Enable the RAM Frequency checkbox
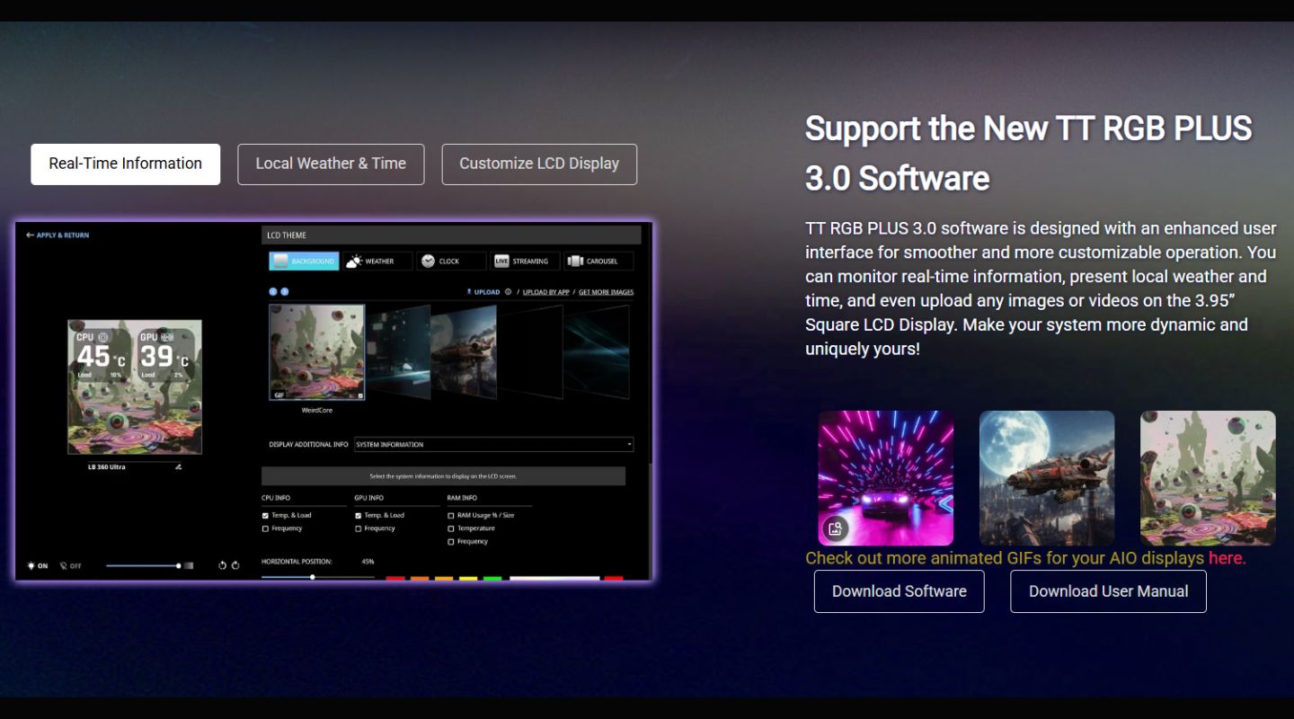This screenshot has height=719, width=1294. pyautogui.click(x=450, y=542)
